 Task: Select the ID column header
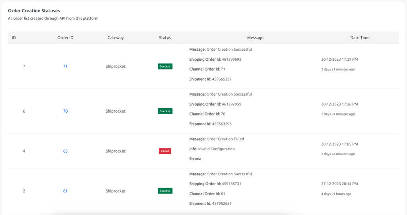point(14,38)
